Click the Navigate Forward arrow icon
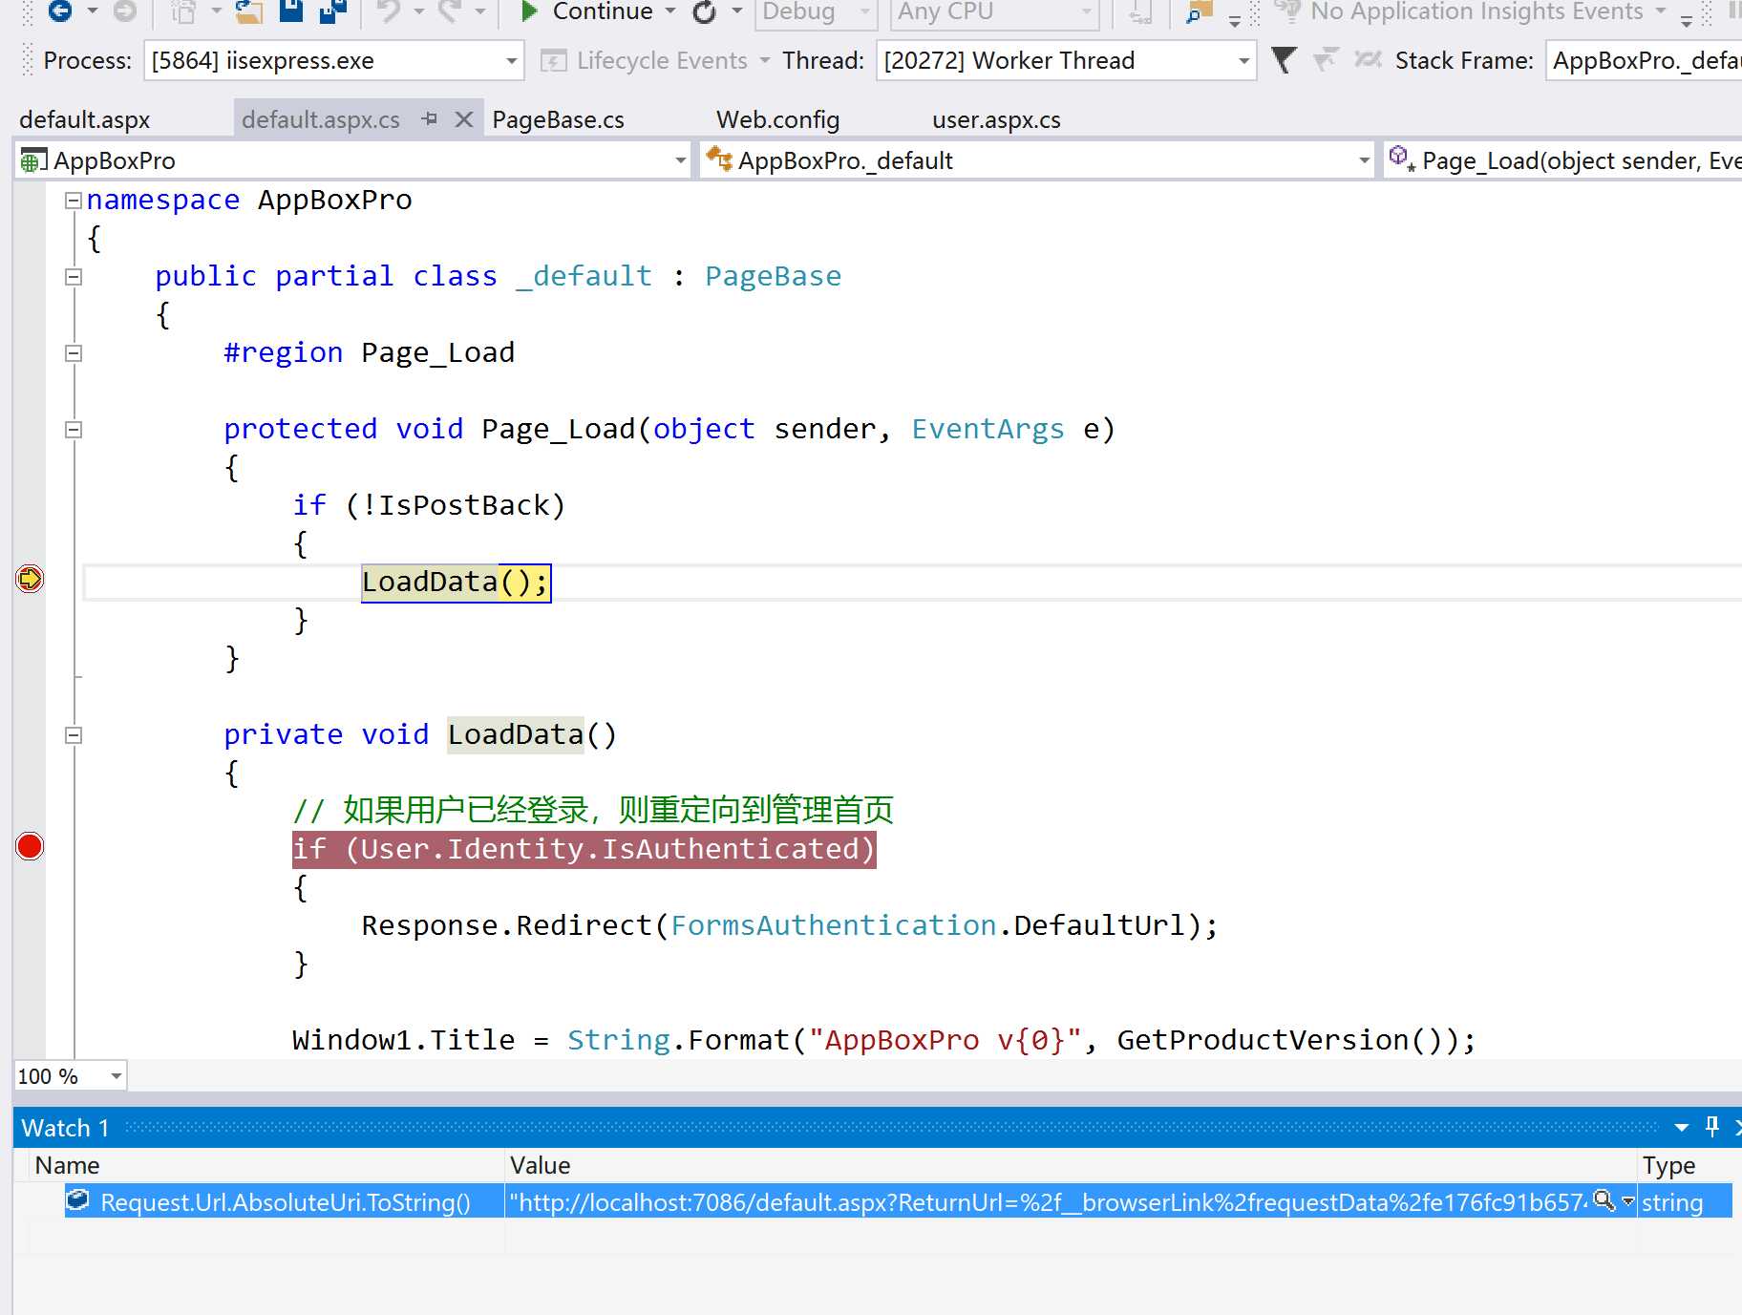The width and height of the screenshot is (1742, 1315). pos(124,11)
